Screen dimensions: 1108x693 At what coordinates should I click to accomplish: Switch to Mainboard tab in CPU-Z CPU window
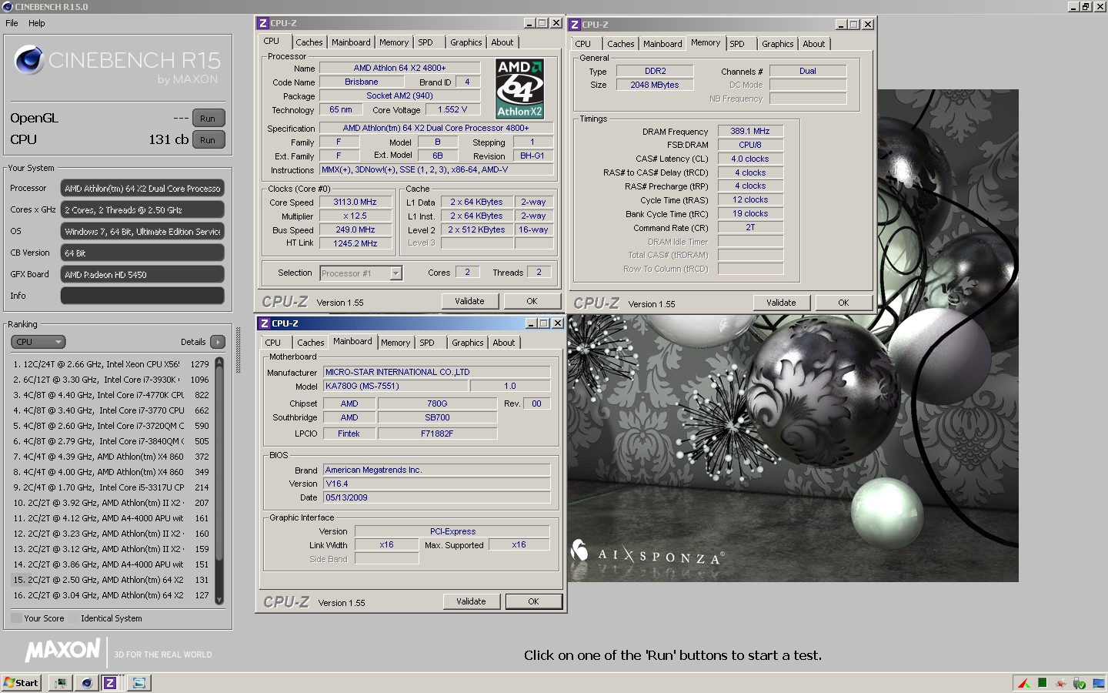(x=351, y=42)
